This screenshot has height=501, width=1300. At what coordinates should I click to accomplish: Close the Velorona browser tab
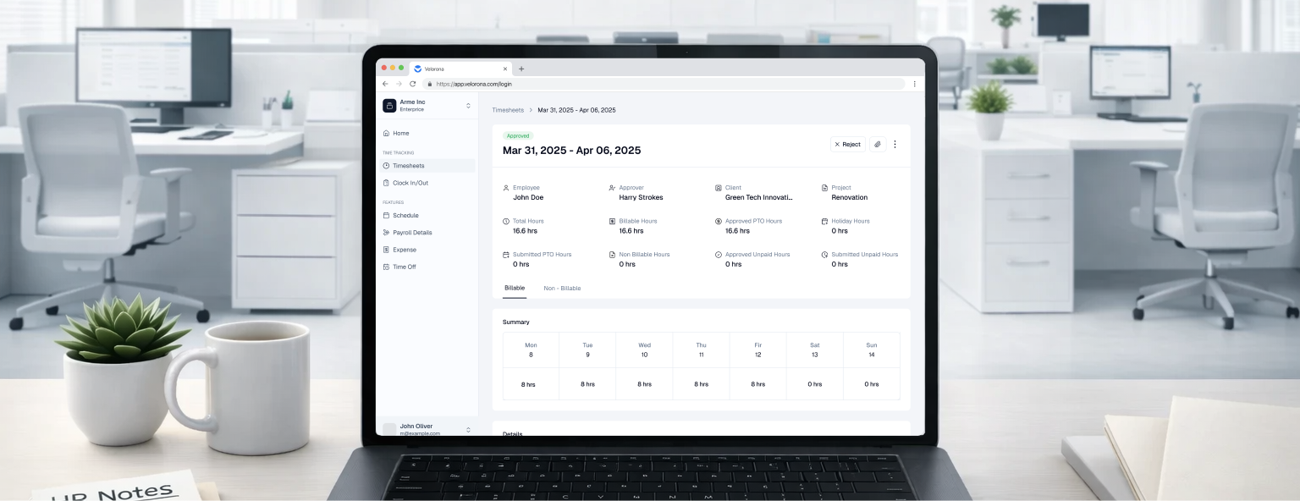505,69
